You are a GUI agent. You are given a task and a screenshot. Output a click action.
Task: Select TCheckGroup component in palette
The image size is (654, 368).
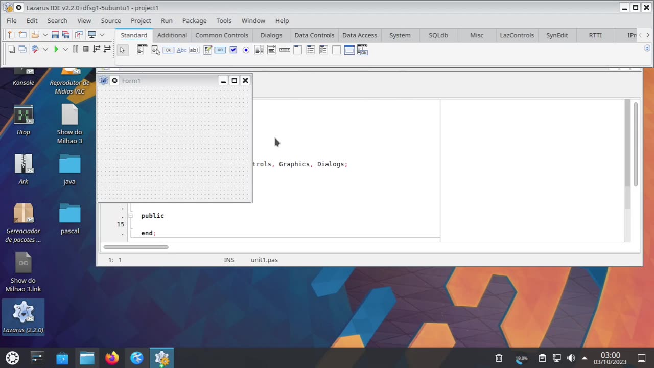point(323,50)
